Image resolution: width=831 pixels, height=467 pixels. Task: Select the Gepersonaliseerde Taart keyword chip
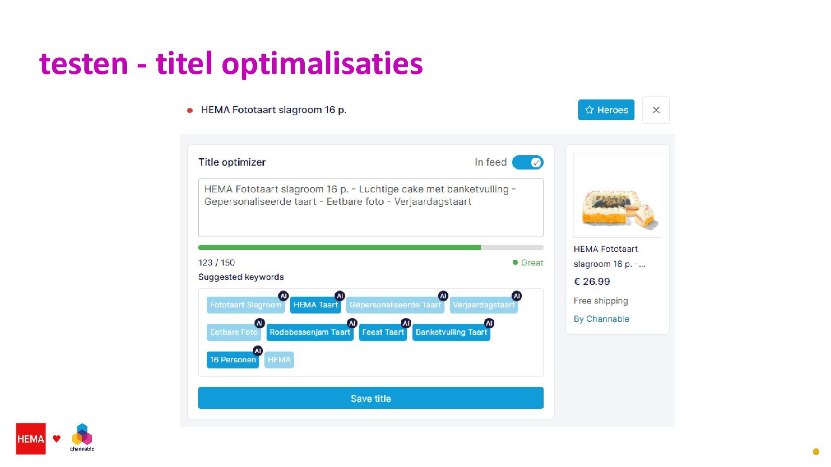tap(395, 305)
